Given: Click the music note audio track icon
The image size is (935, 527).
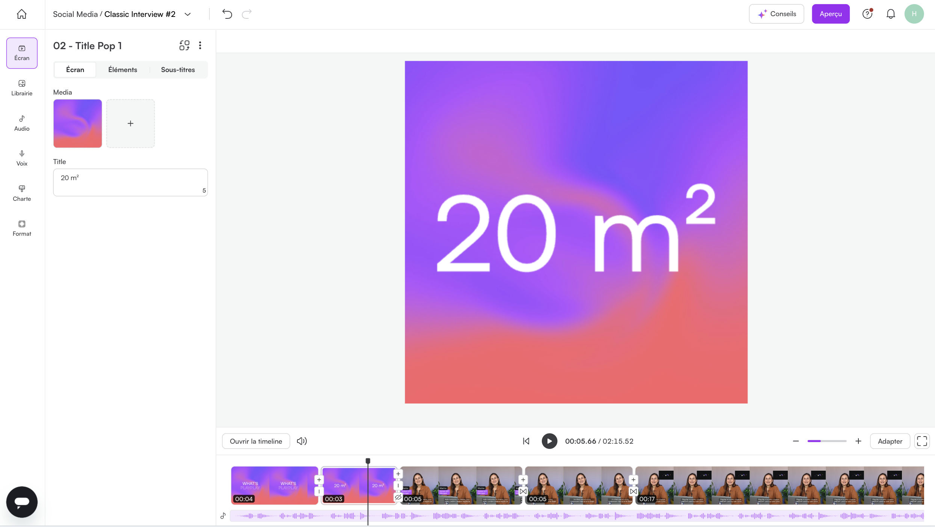Looking at the screenshot, I should [x=223, y=516].
